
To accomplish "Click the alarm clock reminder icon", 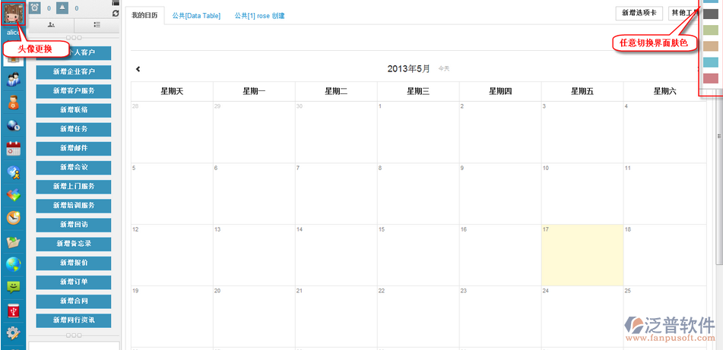I will point(36,8).
